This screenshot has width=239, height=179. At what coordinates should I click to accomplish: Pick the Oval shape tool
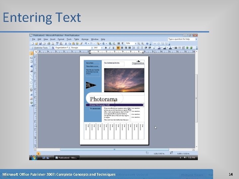[x=31, y=83]
